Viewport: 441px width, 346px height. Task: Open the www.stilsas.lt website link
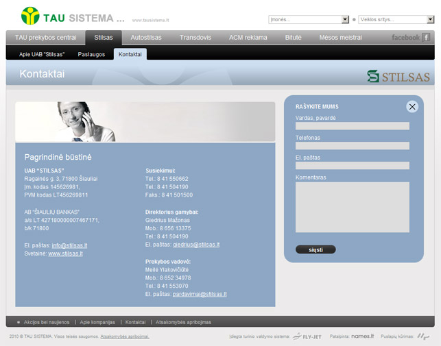[65, 254]
